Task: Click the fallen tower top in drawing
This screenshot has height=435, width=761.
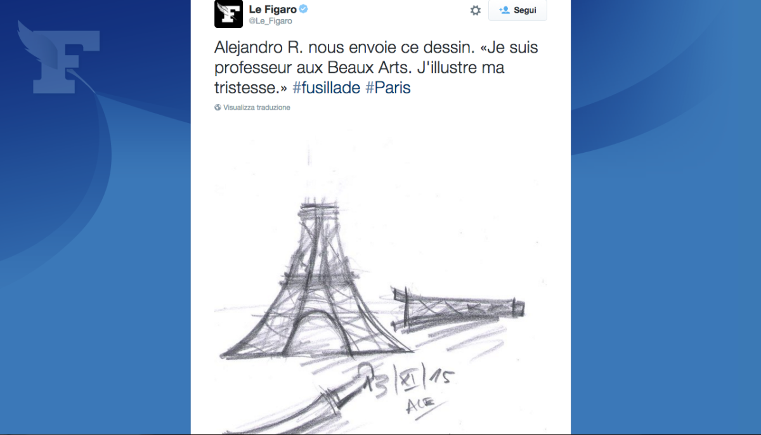Action: click(x=458, y=308)
